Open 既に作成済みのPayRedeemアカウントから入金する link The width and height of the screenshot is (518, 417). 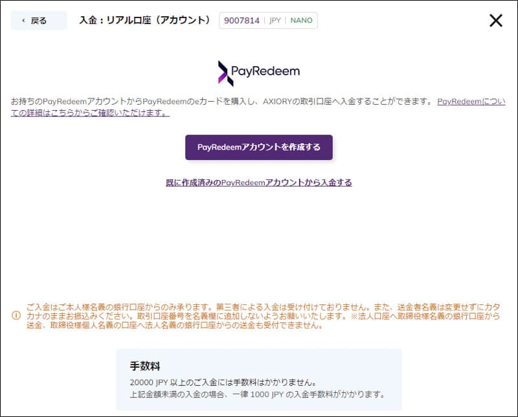coord(258,183)
